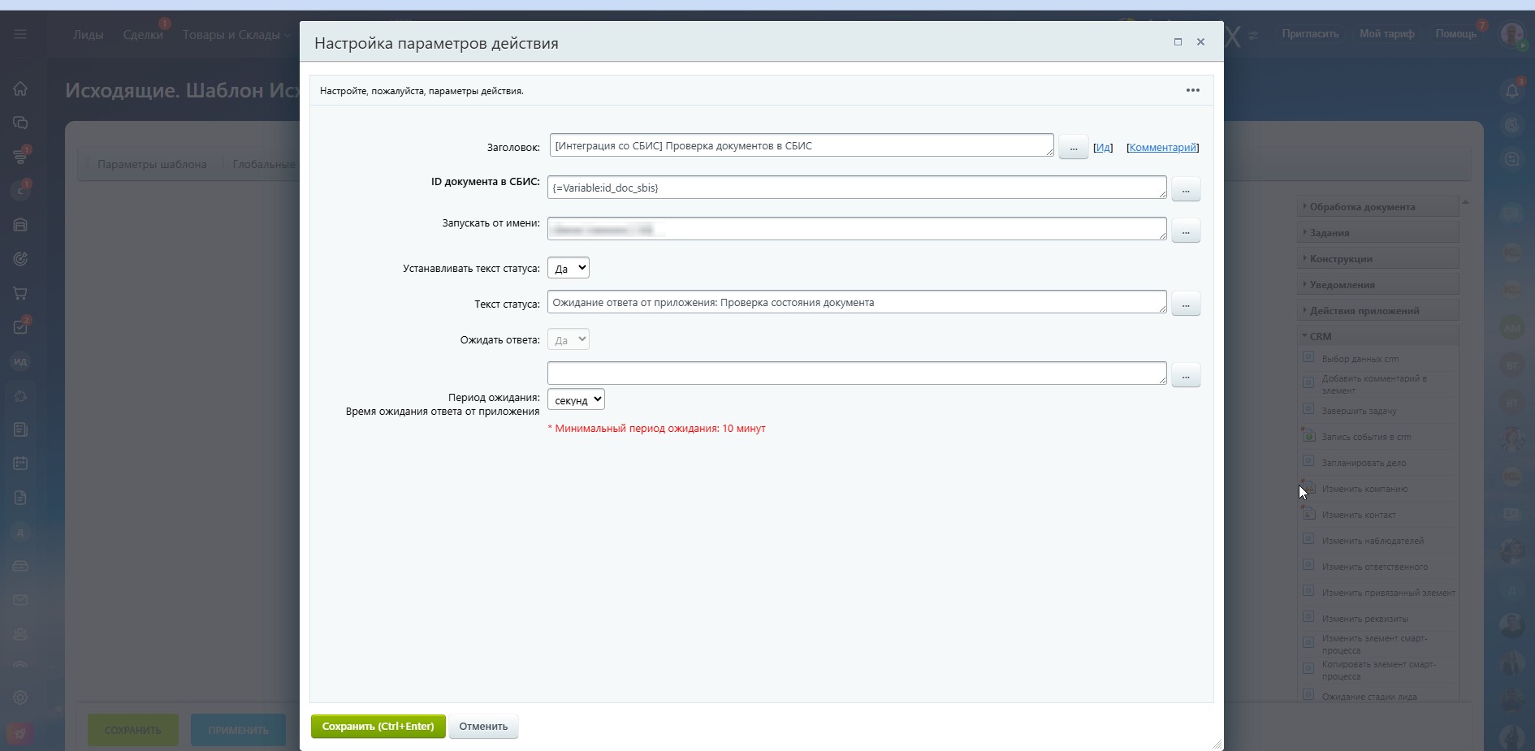Open the three-dots menu in dialog header

[1192, 90]
